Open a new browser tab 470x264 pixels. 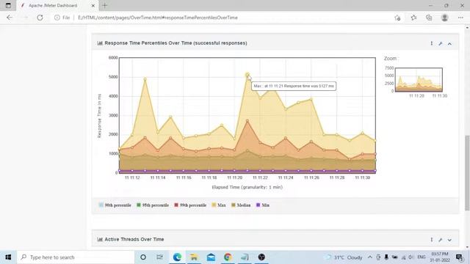104,5
